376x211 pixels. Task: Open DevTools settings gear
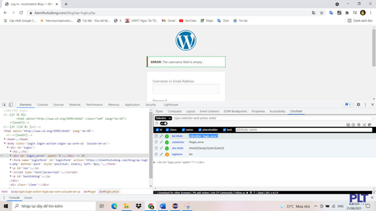(x=358, y=105)
